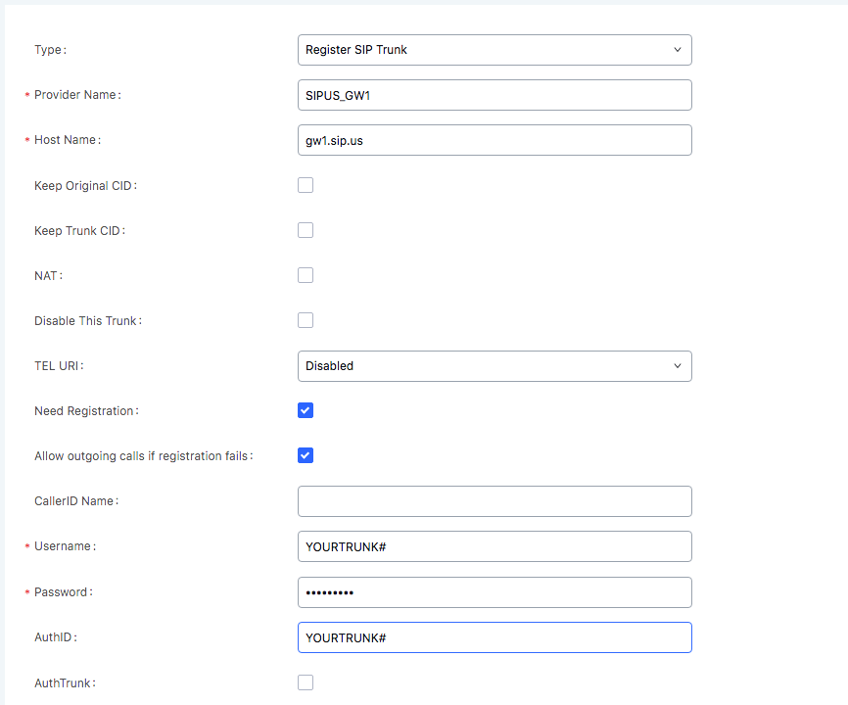Focus the empty CallerID Name input field

[495, 501]
